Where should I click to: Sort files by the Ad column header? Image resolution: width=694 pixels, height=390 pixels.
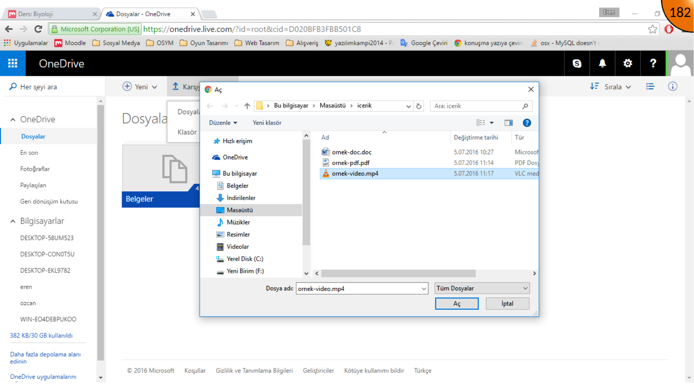point(325,138)
